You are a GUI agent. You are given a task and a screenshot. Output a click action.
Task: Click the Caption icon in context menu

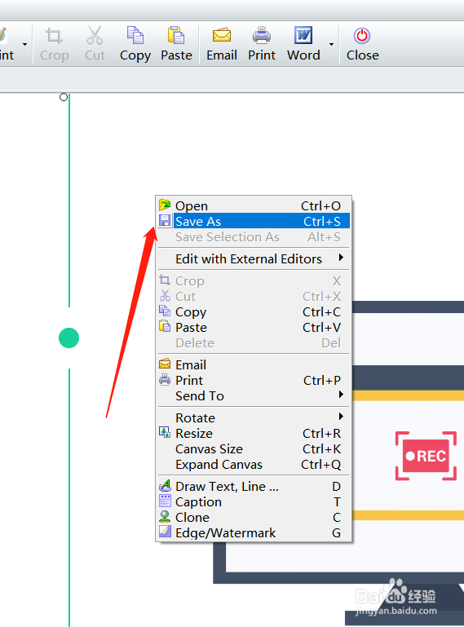pos(165,501)
